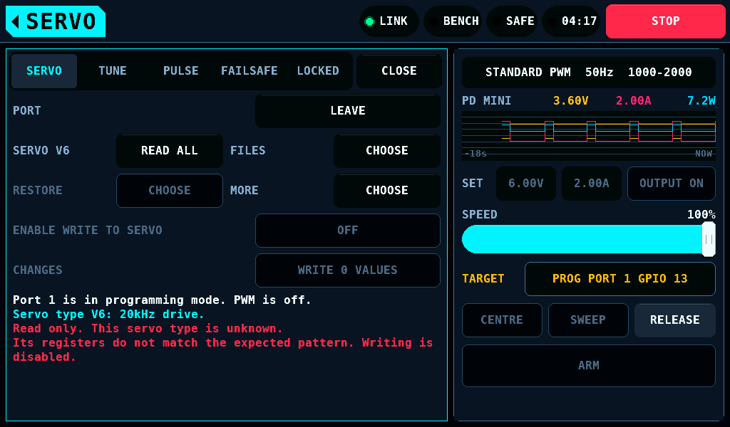This screenshot has width=730, height=427.
Task: Open the TUNE tab
Action: click(x=113, y=71)
